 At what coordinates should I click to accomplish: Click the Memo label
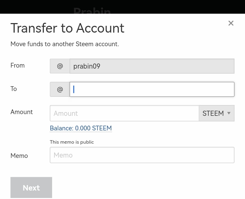(x=19, y=156)
